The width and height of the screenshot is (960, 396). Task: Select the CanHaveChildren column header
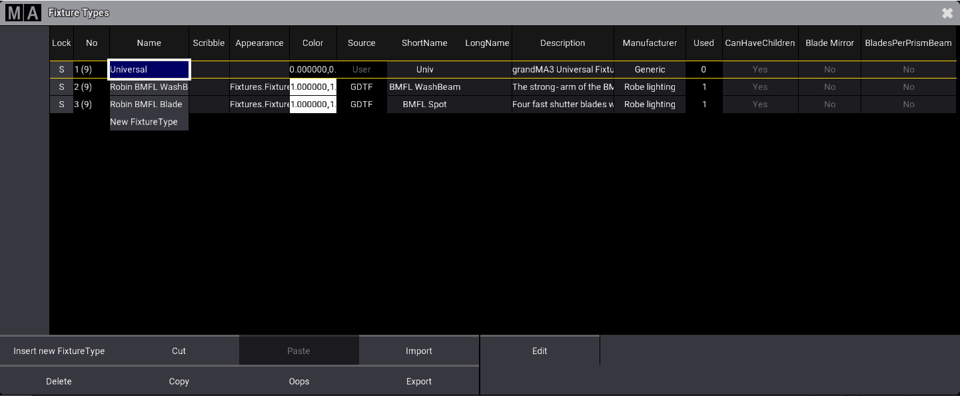tap(760, 43)
